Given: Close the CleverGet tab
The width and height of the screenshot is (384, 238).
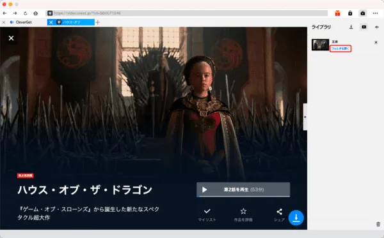Looking at the screenshot, I should (4, 22).
